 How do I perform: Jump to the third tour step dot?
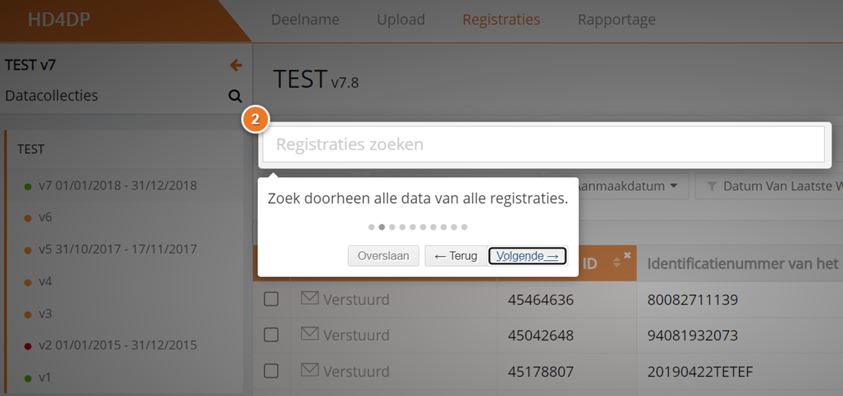click(x=392, y=227)
